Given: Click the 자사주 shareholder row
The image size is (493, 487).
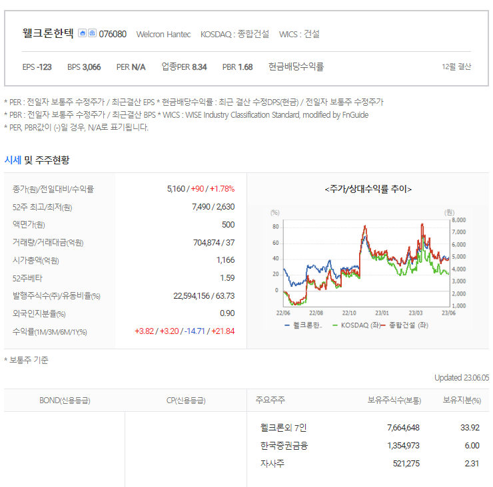Looking at the screenshot, I should point(272,464).
